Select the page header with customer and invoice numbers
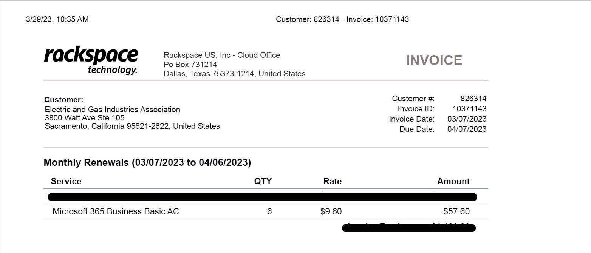Screen dimensions: 591x253 tap(342, 19)
